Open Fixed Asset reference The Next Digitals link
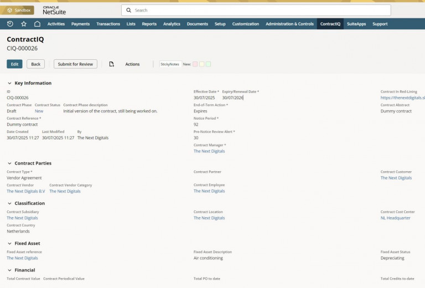Viewport: 425px width, 288px height. coord(22,258)
